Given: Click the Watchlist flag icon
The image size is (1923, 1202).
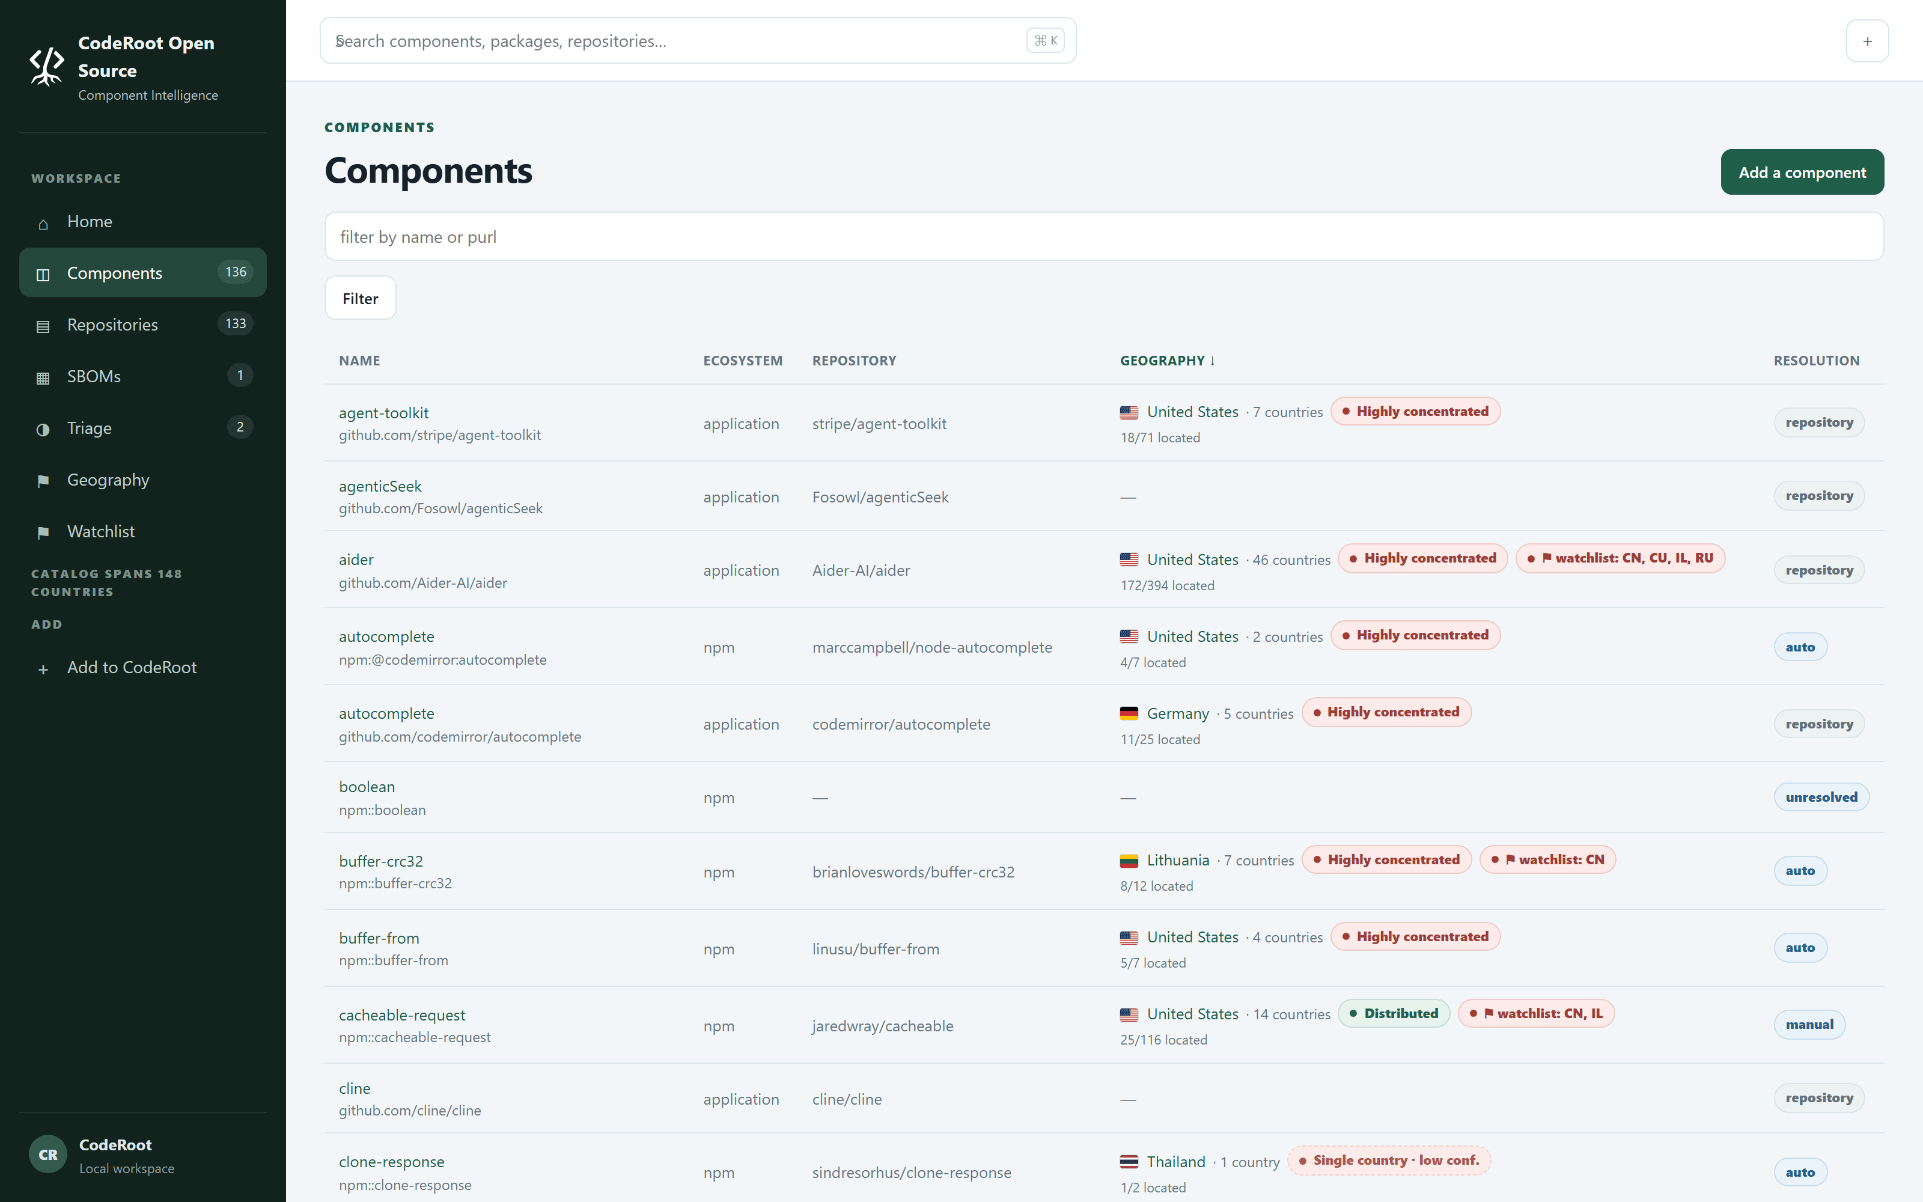Looking at the screenshot, I should (x=43, y=532).
